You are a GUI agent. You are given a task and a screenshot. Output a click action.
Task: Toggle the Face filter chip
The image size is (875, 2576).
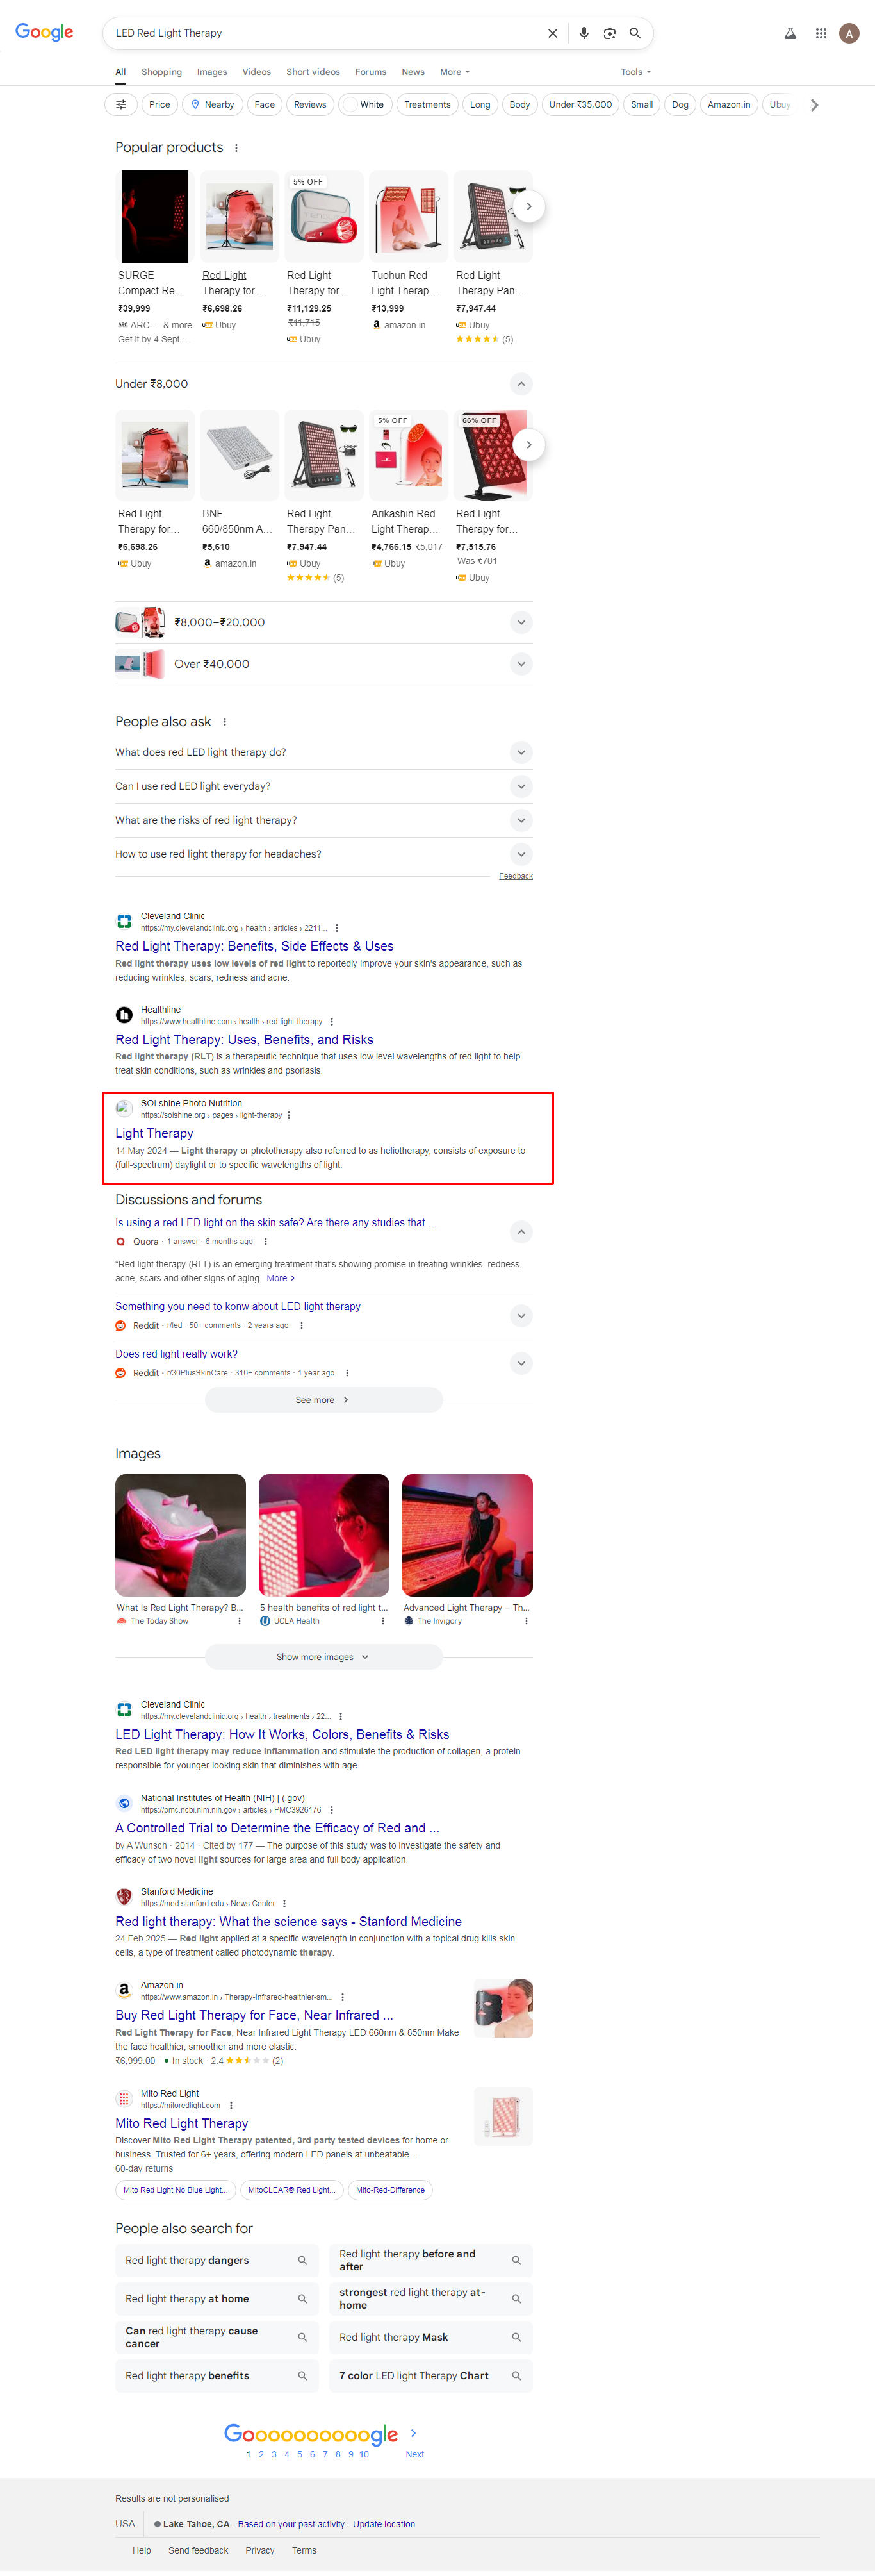(265, 104)
